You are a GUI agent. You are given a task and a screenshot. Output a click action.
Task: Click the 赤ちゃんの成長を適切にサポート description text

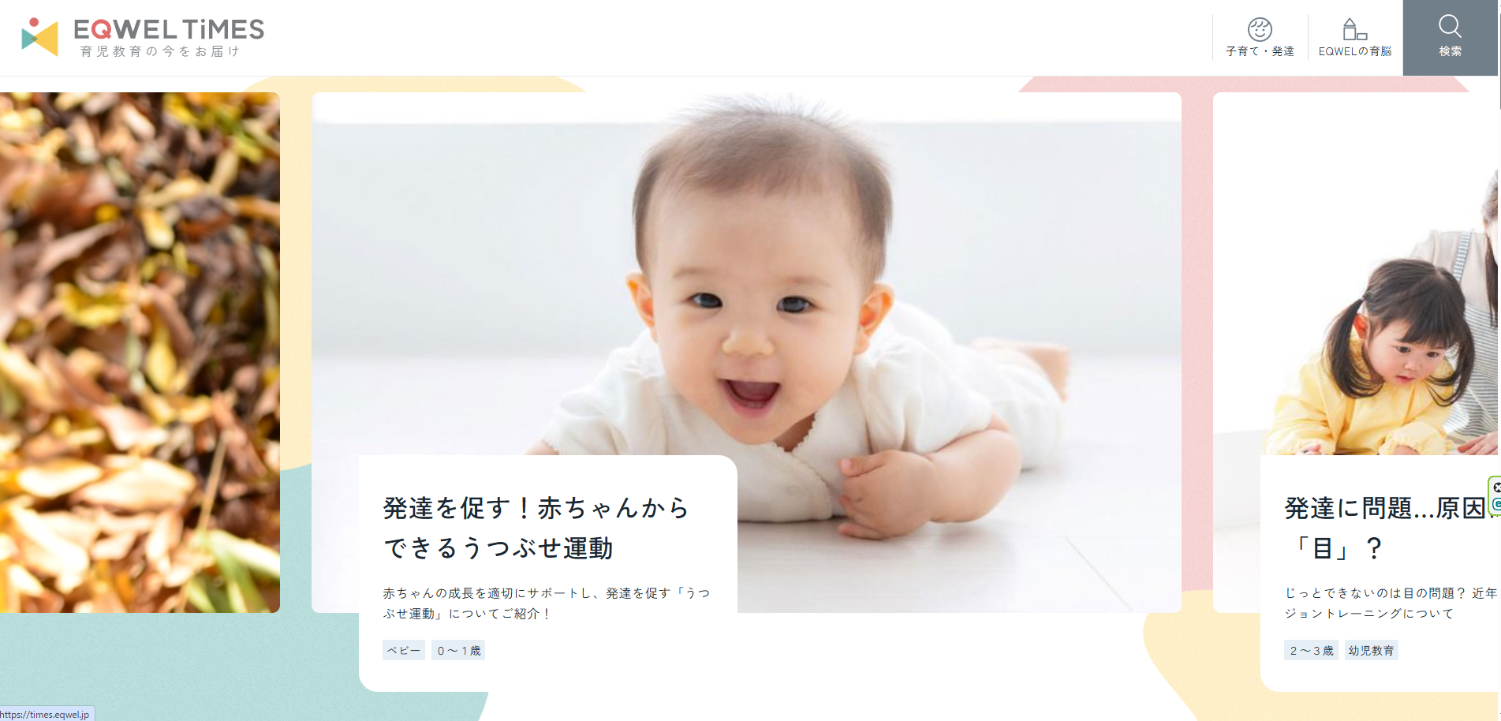click(x=547, y=603)
